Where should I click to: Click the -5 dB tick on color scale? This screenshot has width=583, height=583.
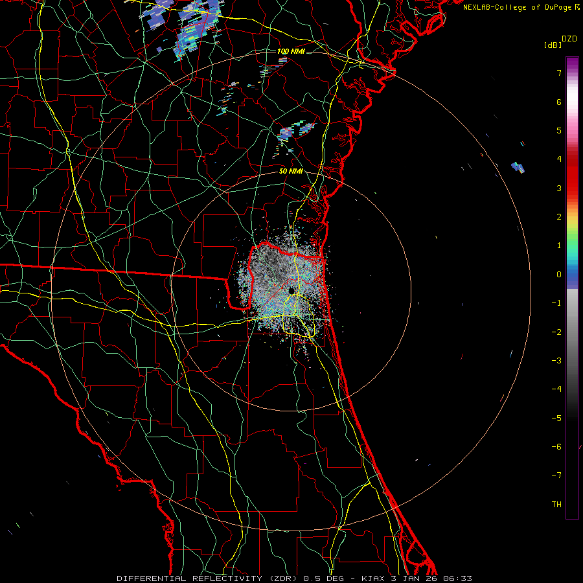[556, 418]
